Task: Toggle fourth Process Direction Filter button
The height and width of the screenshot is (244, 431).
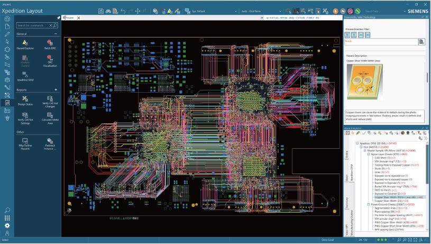Action: pyautogui.click(x=367, y=34)
